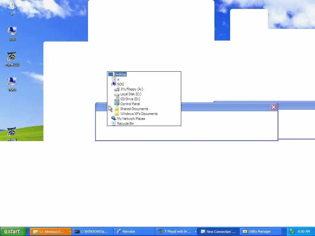Open the Start menu
Screen dimensions: 315x236
[13, 232]
